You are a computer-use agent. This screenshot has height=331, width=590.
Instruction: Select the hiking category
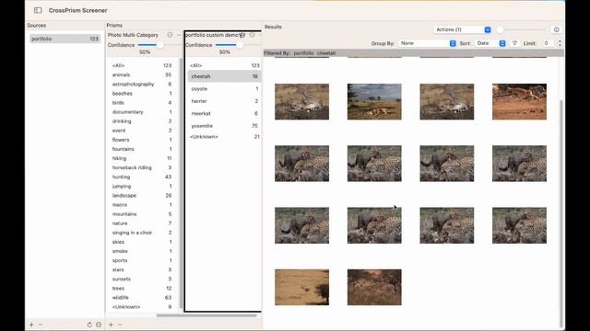tap(141, 158)
